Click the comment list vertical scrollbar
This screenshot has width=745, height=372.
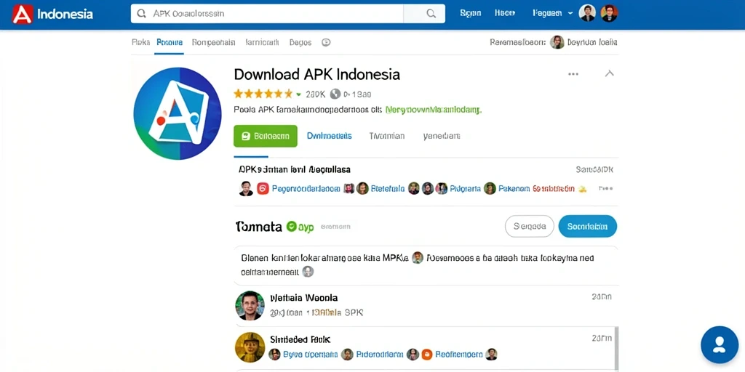coord(617,349)
